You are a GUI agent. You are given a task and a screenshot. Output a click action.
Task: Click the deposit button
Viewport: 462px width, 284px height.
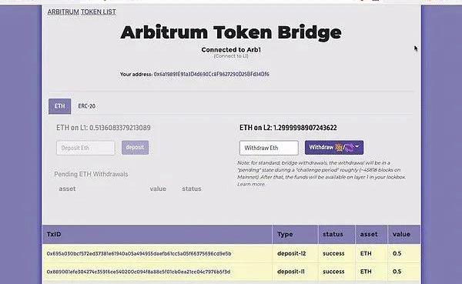135,147
